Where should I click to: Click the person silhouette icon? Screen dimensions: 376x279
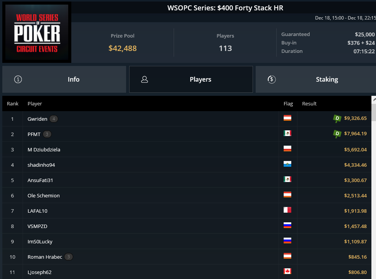tap(144, 79)
